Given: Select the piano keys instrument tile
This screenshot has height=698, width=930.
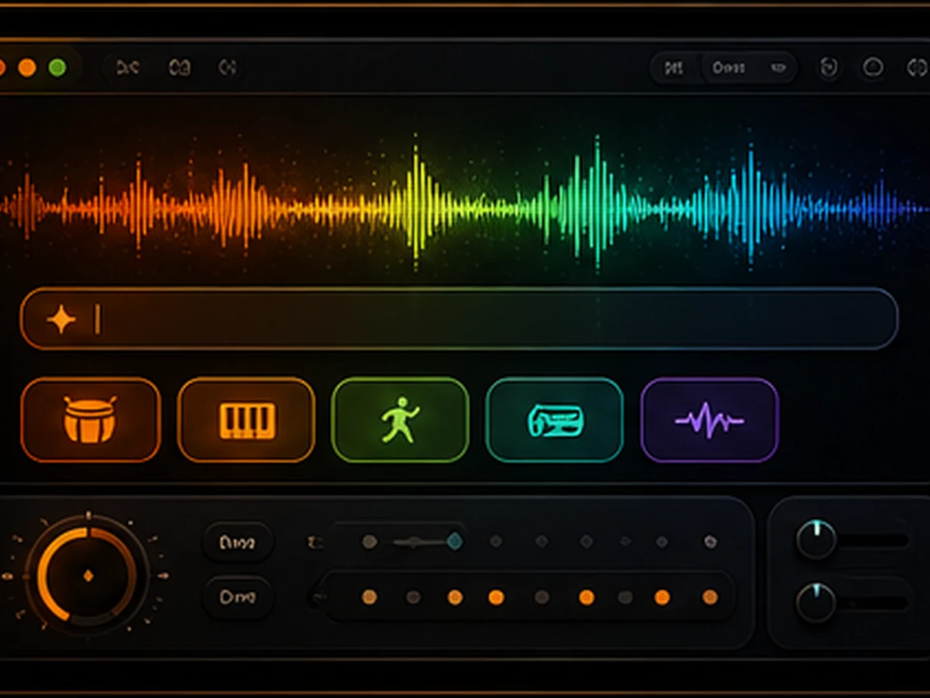Looking at the screenshot, I should [x=246, y=420].
